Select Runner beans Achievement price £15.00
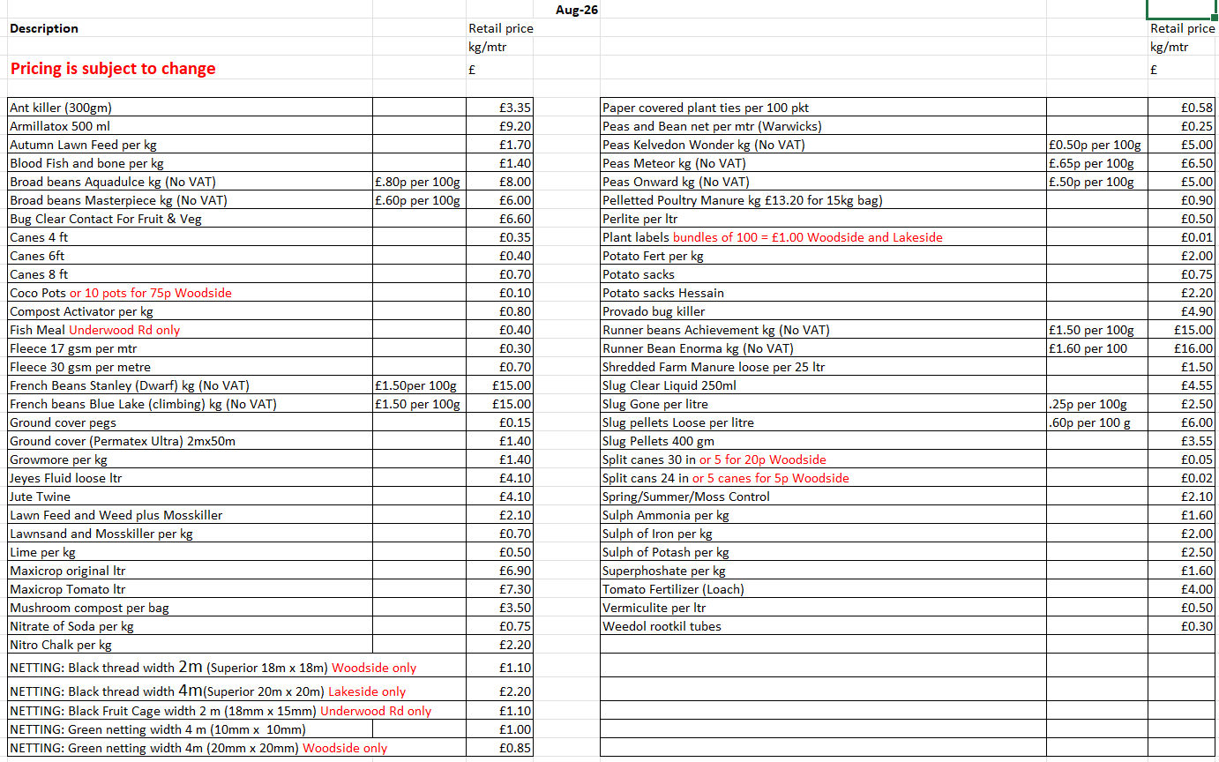The image size is (1219, 762). click(x=1181, y=330)
